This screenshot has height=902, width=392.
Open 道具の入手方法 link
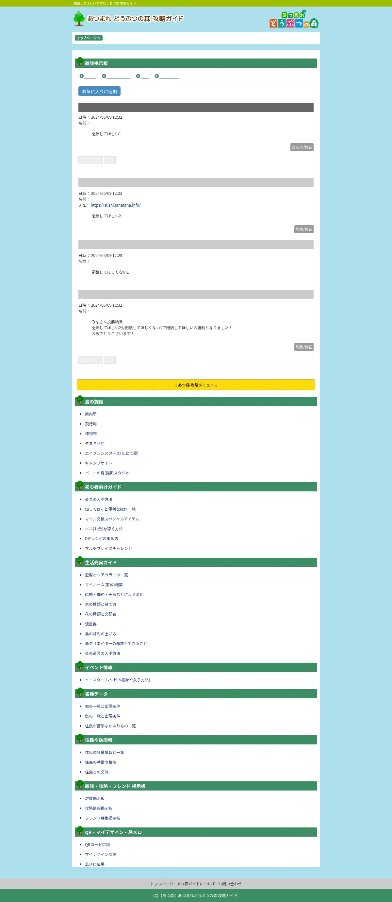[x=99, y=500]
